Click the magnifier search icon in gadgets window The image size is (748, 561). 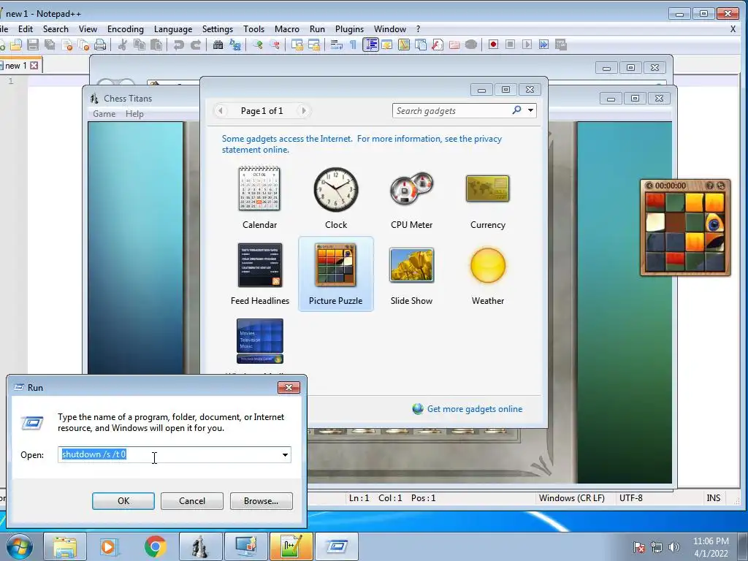tap(516, 110)
